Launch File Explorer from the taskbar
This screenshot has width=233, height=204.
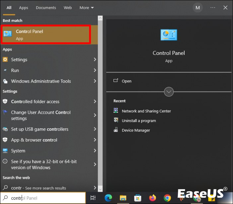[123, 198]
